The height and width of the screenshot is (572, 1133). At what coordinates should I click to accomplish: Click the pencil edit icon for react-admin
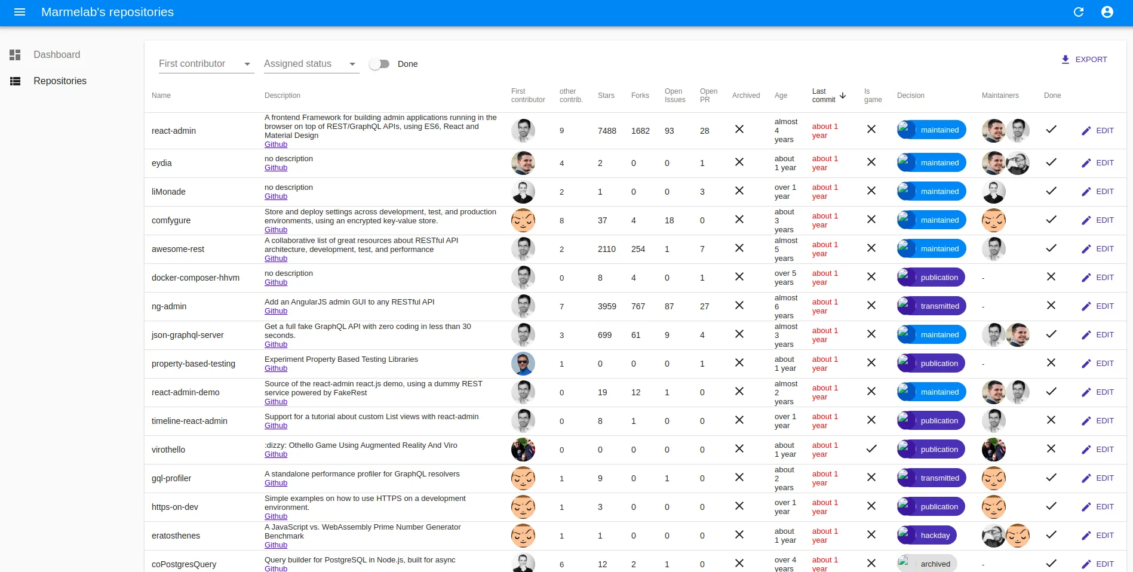[x=1086, y=131]
